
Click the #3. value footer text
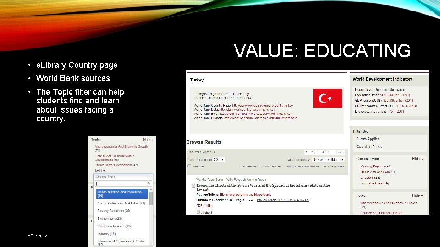click(x=38, y=236)
